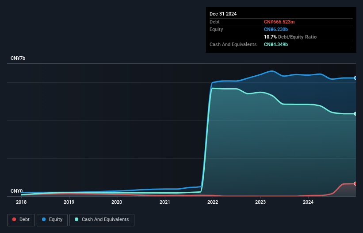Image resolution: width=363 pixels, height=233 pixels.
Task: Select the Cash And Equivalents end-point marker
Action: pyautogui.click(x=355, y=113)
